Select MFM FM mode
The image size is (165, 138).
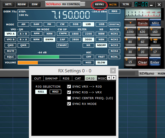point(49,34)
